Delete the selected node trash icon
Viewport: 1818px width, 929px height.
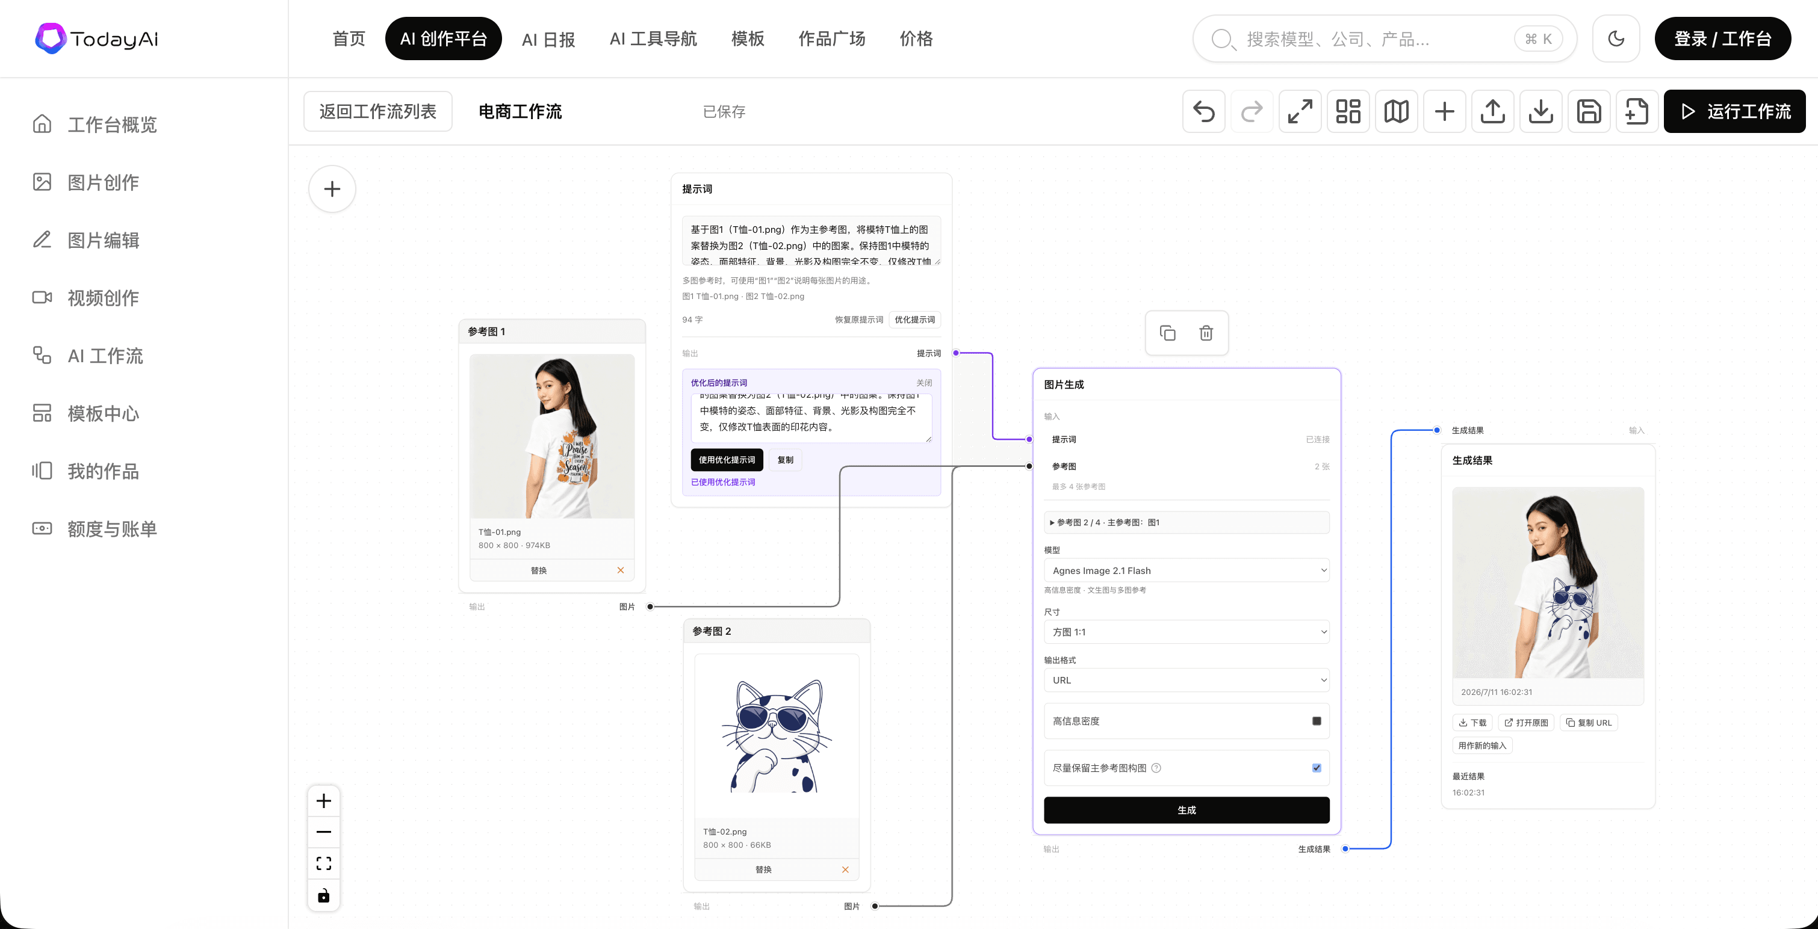(1206, 333)
